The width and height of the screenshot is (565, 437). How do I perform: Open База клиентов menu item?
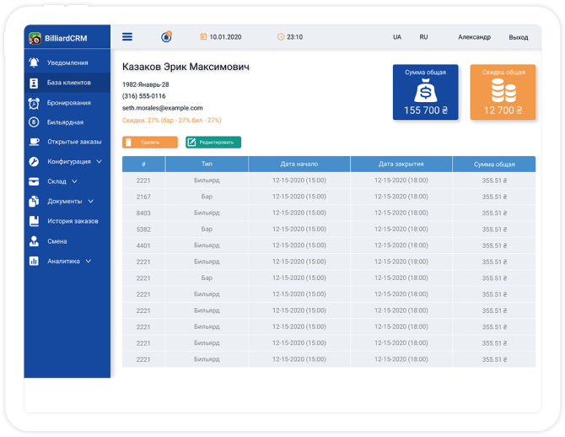68,83
